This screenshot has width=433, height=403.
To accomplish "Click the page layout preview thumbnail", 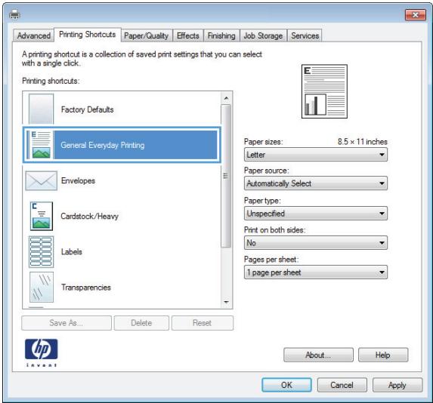I will pos(324,91).
